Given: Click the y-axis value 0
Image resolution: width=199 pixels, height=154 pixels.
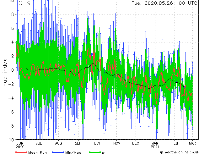Looking at the screenshot, I should click(x=13, y=70).
